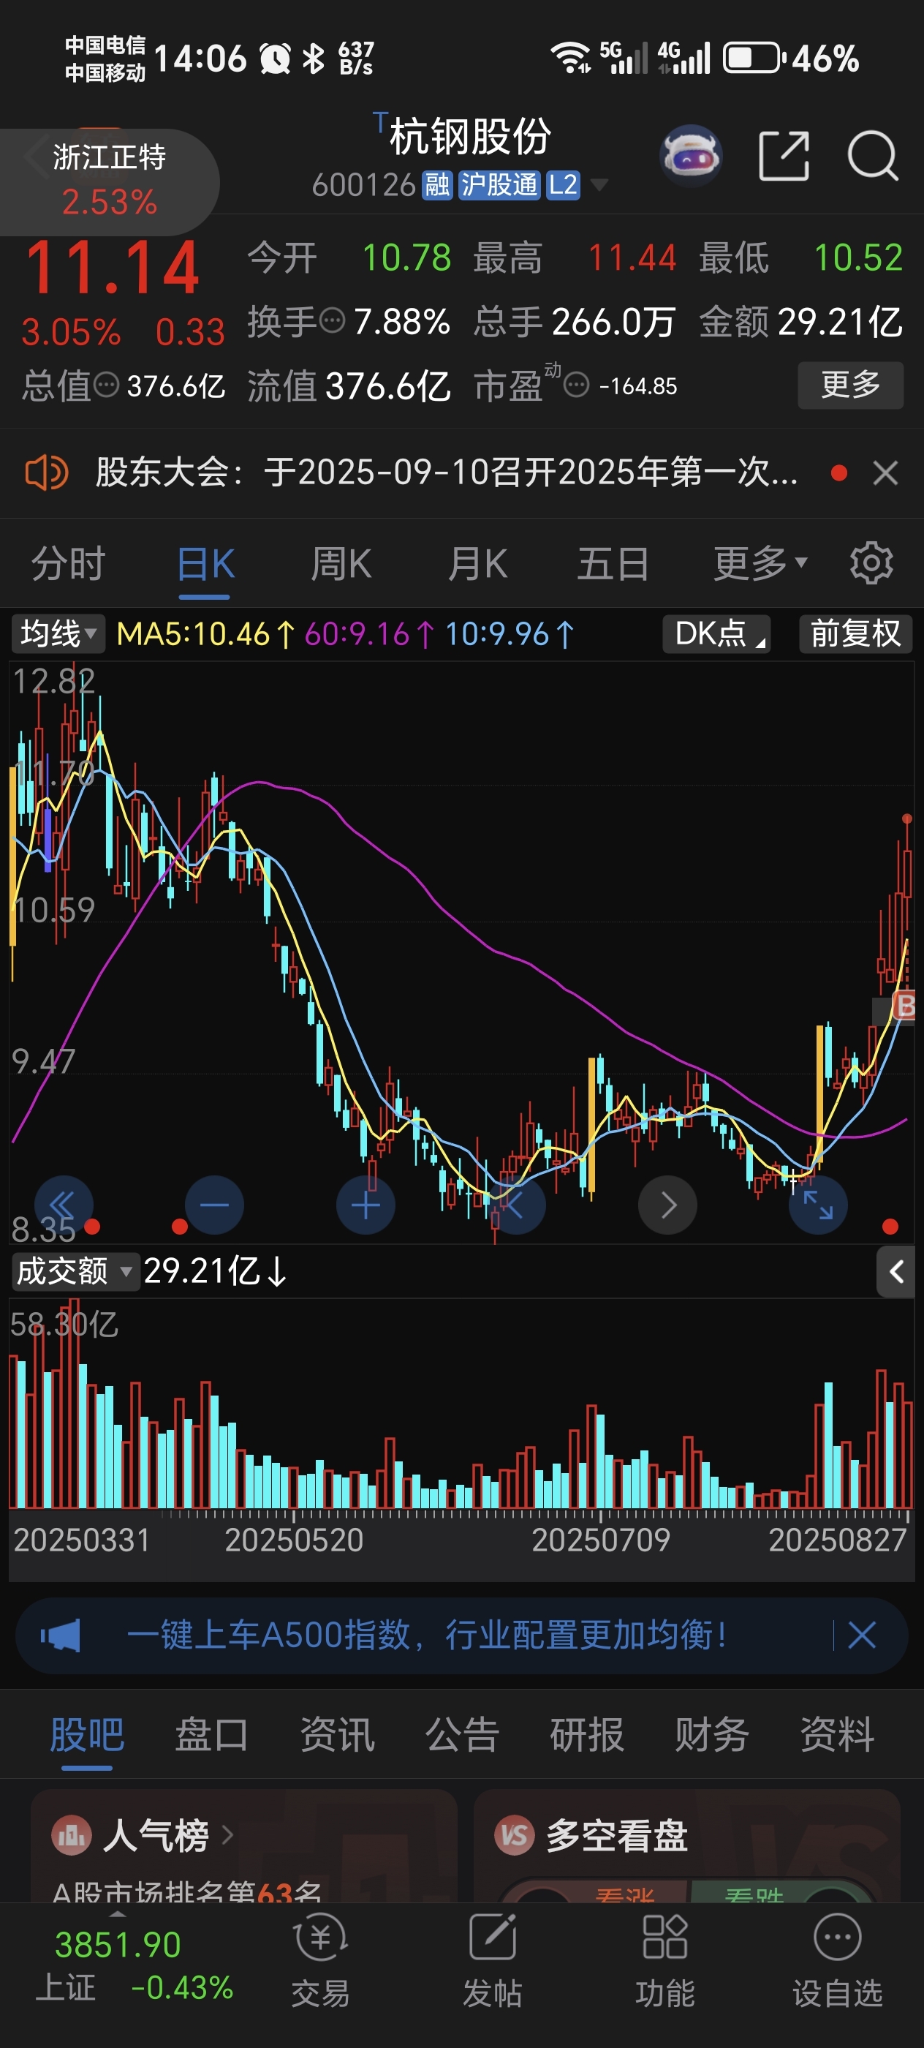
Task: Tap the 融 margin badge
Action: click(437, 185)
